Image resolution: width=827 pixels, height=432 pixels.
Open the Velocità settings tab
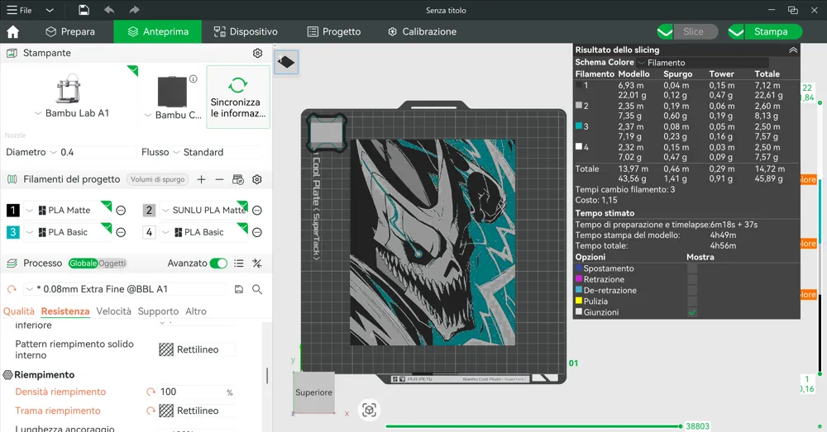pyautogui.click(x=113, y=311)
